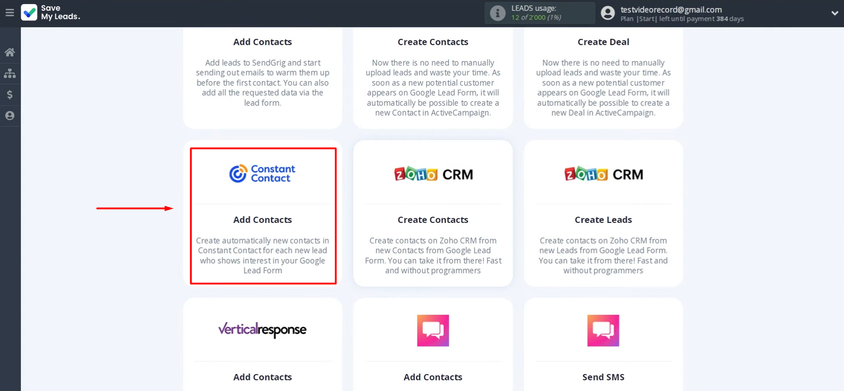Open Zoho CRM Create Leads title
This screenshot has height=391, width=844.
pos(603,220)
